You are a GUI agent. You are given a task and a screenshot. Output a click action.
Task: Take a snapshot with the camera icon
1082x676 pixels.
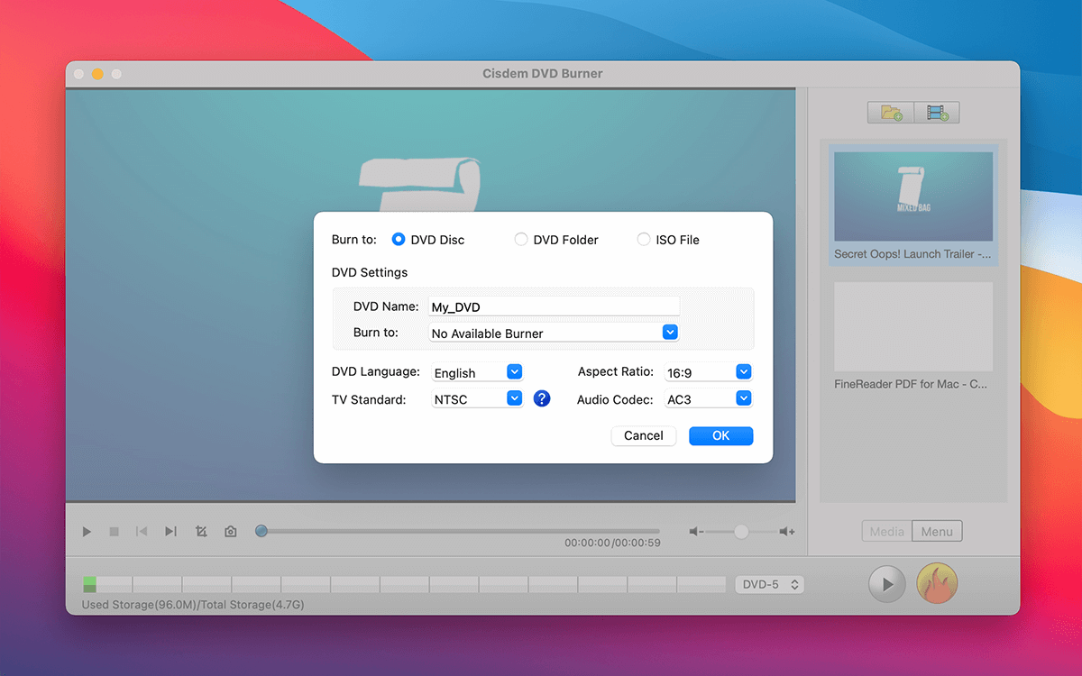point(231,532)
